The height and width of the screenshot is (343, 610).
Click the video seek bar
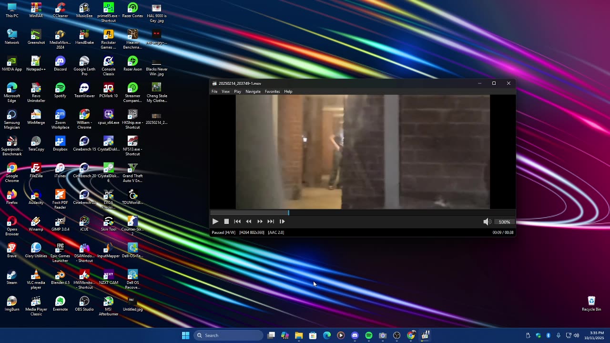pos(362,212)
